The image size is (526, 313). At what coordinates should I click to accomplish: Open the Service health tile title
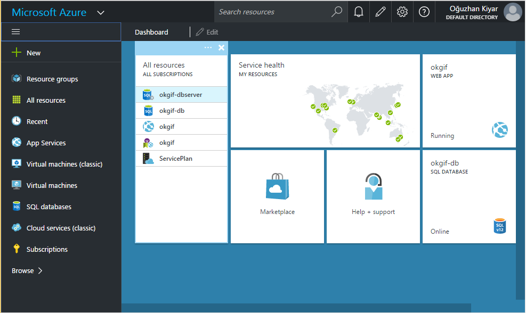[x=262, y=65]
